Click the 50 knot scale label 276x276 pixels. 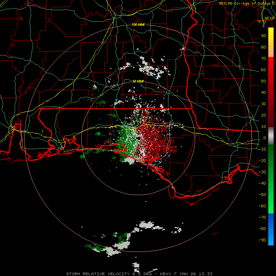click(263, 81)
